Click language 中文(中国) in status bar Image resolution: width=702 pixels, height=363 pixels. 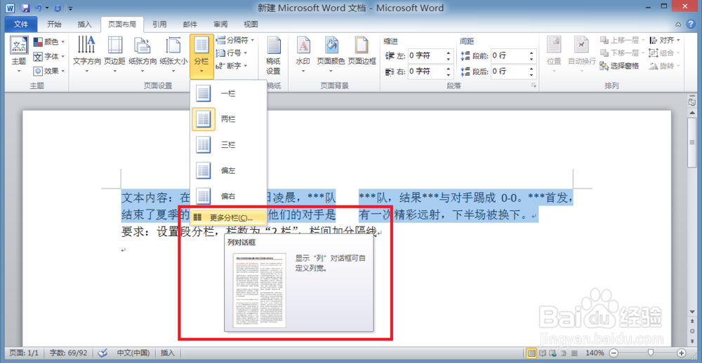[x=133, y=352]
